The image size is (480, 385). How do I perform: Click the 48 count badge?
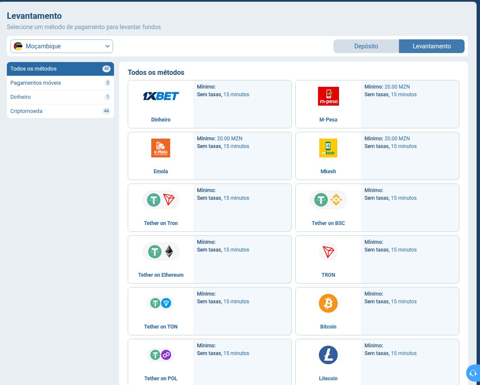click(106, 69)
